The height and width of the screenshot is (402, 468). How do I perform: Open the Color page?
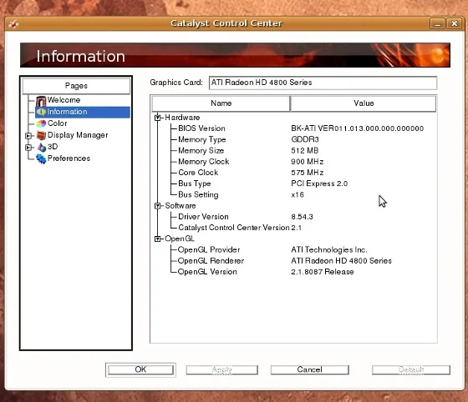pos(58,123)
